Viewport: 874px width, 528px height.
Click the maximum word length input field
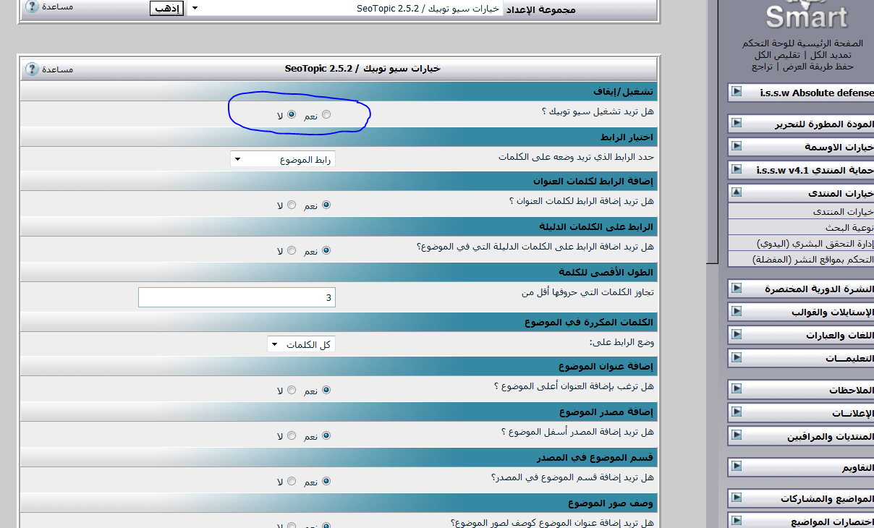pos(237,297)
